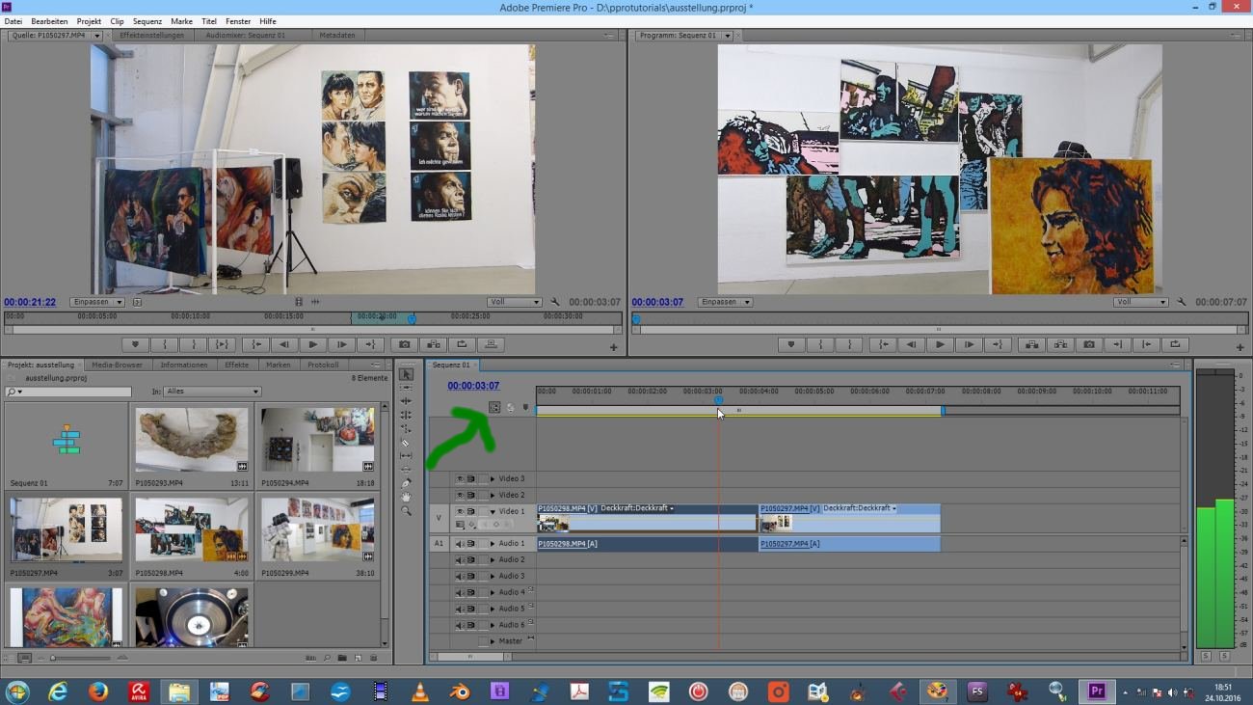
Task: Open VLC media player from the taskbar
Action: (420, 691)
